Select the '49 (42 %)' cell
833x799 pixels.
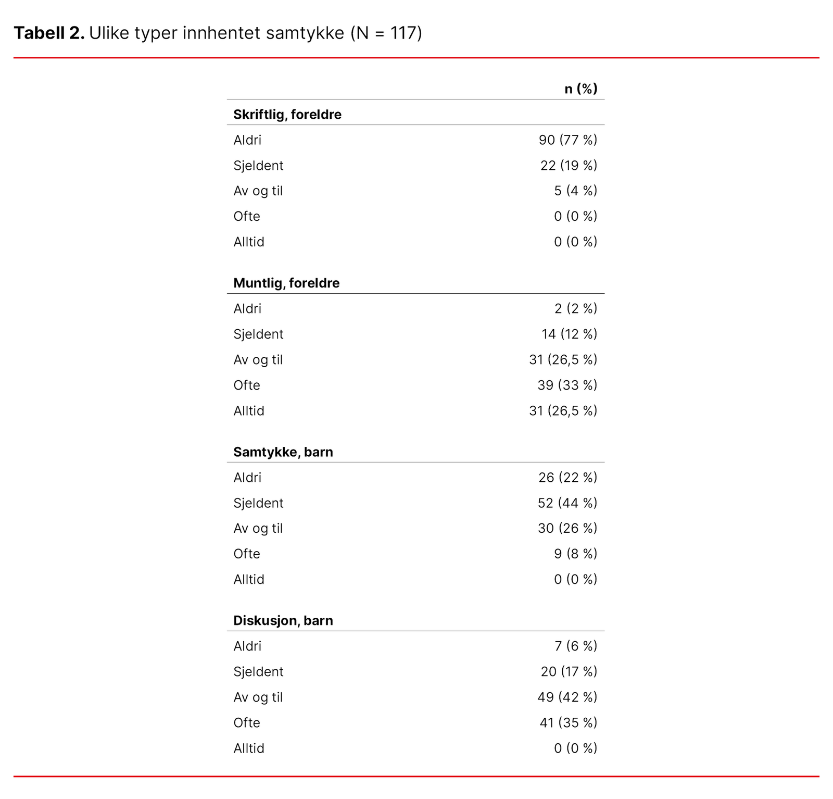567,697
